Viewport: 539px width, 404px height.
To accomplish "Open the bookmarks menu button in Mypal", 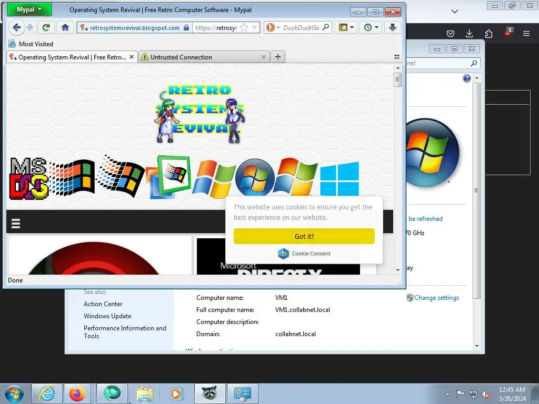I will 346,27.
